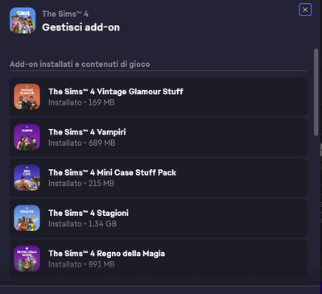Image resolution: width=322 pixels, height=294 pixels.
Task: Click The Sims 4 game cover icon
Action: 23,20
